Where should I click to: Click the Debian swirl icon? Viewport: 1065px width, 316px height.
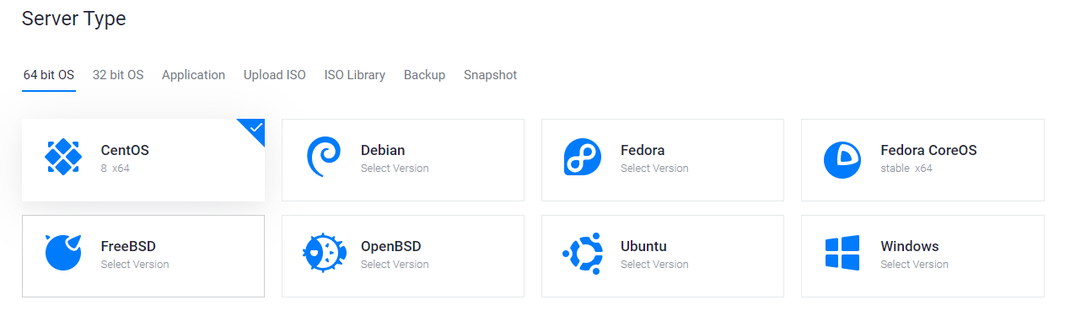[x=323, y=158]
